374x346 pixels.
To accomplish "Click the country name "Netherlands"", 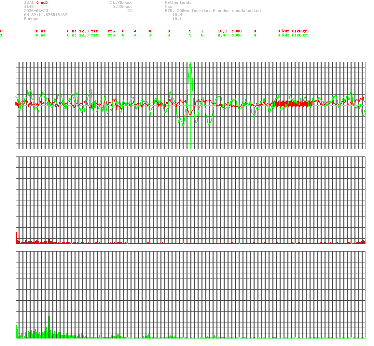I will tap(178, 2).
